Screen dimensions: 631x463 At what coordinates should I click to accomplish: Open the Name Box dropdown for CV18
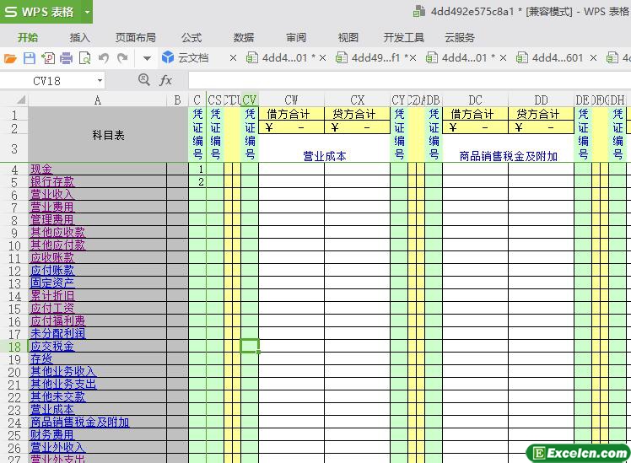(100, 81)
